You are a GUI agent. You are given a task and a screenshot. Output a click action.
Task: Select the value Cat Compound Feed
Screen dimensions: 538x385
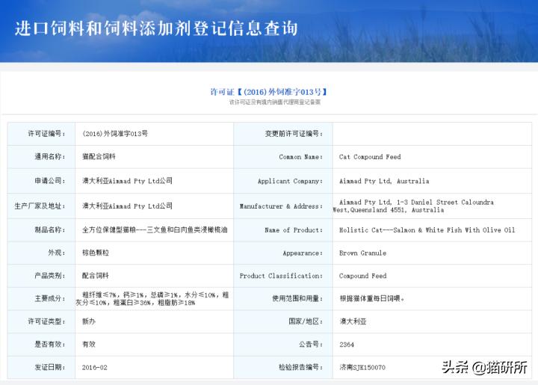tap(370, 157)
